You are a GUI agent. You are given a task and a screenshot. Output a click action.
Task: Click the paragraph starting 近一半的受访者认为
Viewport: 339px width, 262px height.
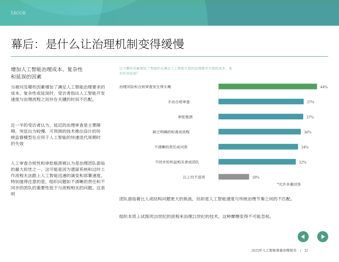pos(56,134)
